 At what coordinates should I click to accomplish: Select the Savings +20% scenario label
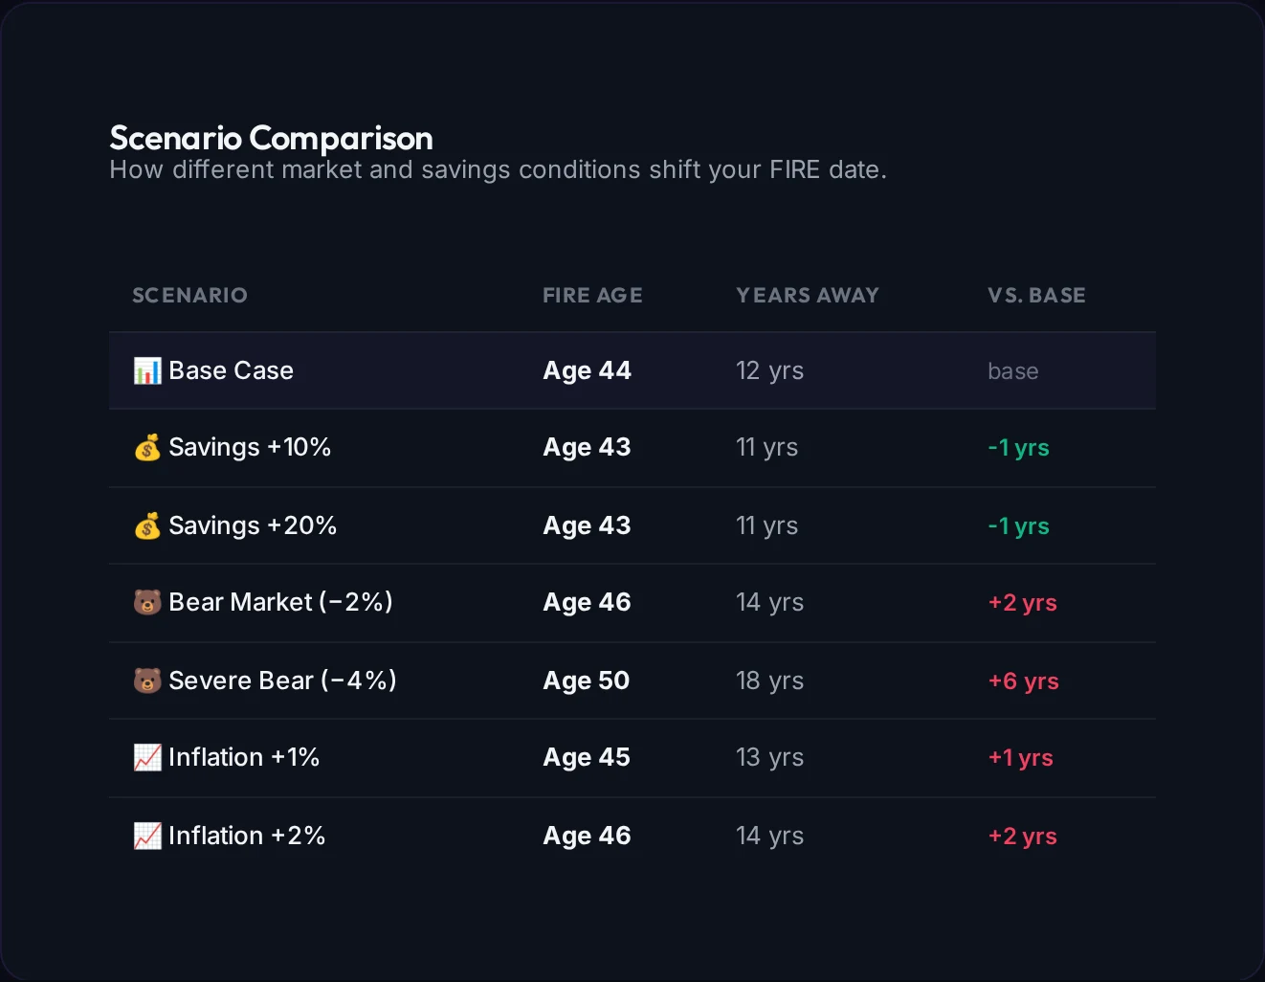tap(253, 525)
